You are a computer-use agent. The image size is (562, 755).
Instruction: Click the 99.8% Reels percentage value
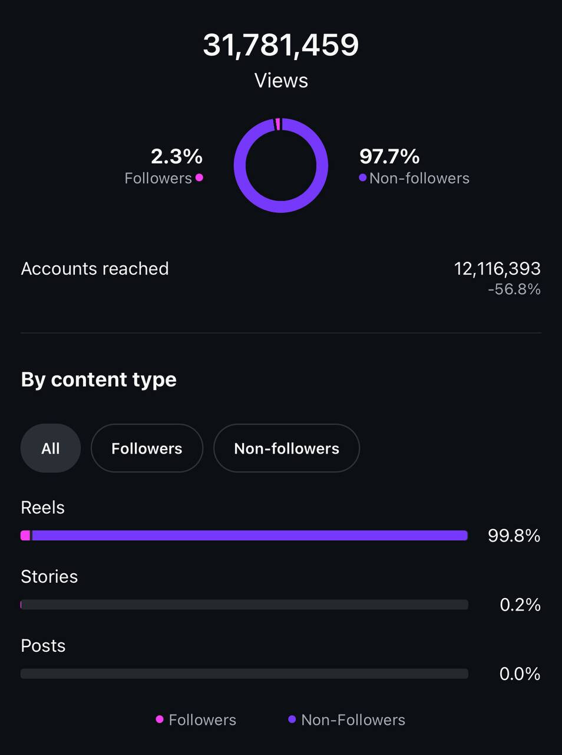[x=514, y=536]
